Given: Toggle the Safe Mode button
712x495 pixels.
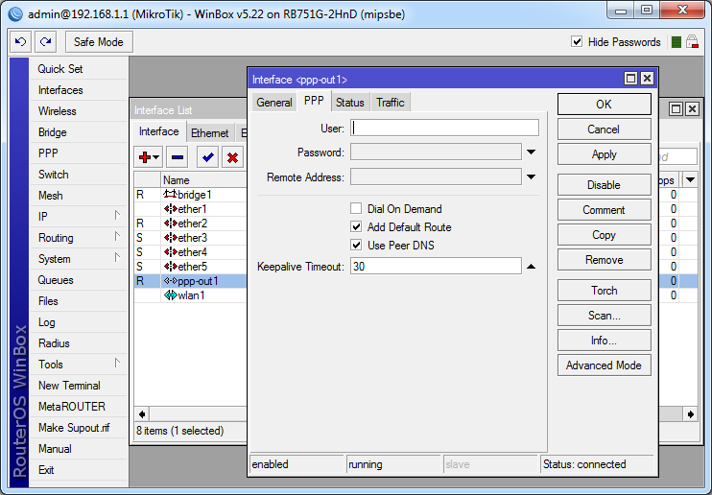Looking at the screenshot, I should (99, 42).
